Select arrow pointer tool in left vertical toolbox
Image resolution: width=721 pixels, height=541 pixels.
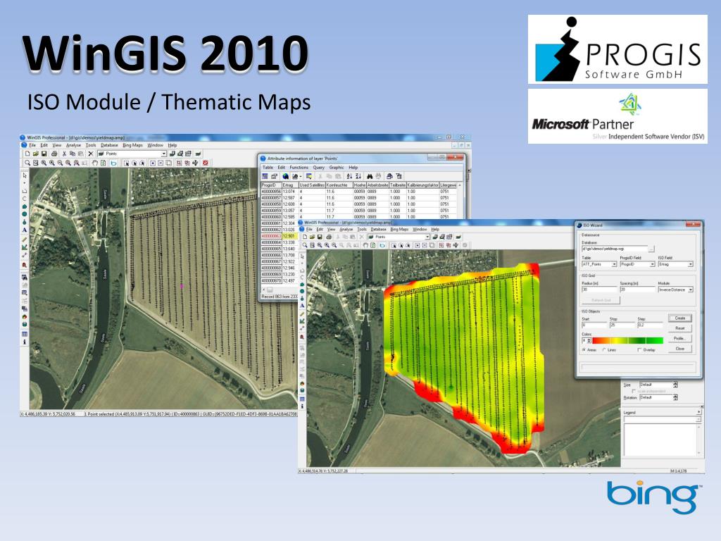tap(25, 175)
